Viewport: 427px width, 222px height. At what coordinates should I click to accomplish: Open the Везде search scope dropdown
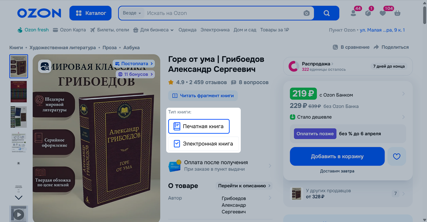(131, 13)
